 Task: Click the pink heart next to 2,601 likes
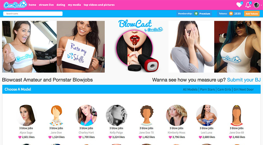(20, 137)
